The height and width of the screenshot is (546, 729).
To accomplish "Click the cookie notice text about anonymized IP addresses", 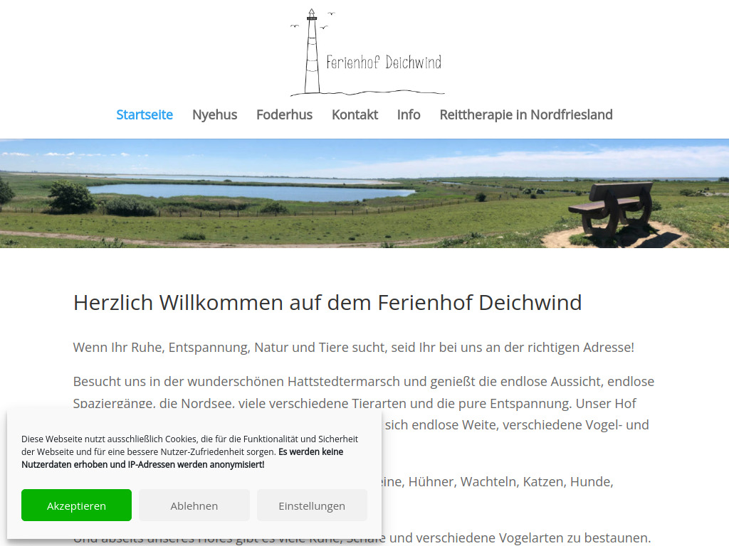I will point(142,464).
